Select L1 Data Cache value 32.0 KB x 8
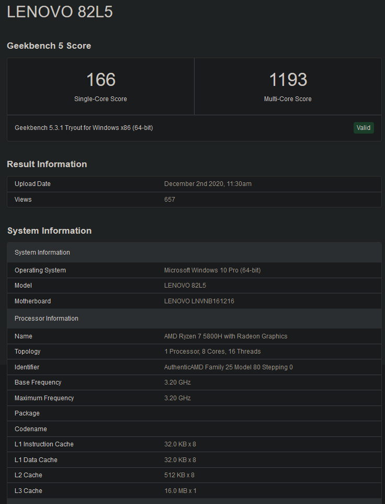This screenshot has width=385, height=504. pyautogui.click(x=180, y=460)
